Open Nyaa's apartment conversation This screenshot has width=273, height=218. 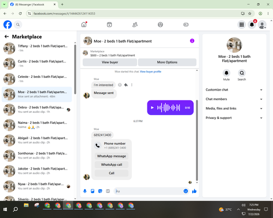(37, 186)
